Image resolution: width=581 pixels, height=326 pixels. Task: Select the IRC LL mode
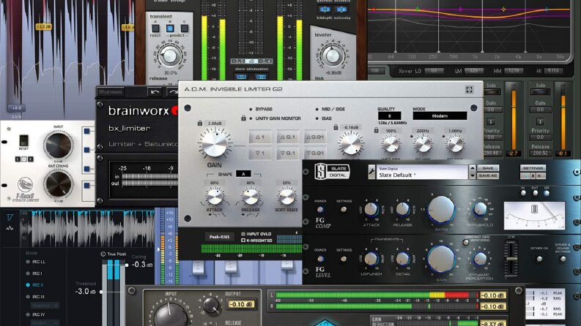click(x=28, y=262)
